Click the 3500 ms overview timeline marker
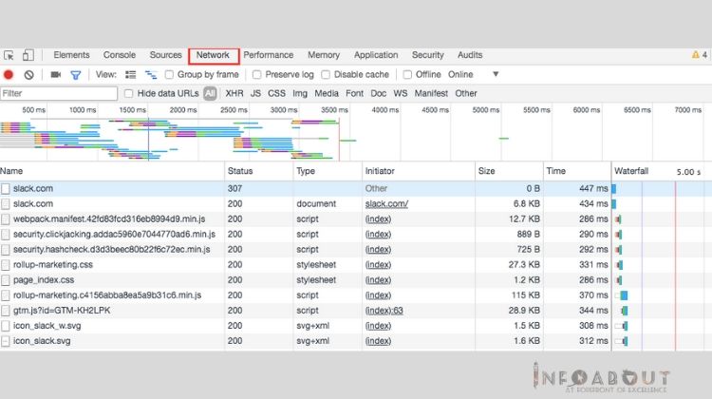The image size is (712, 399). (x=335, y=110)
